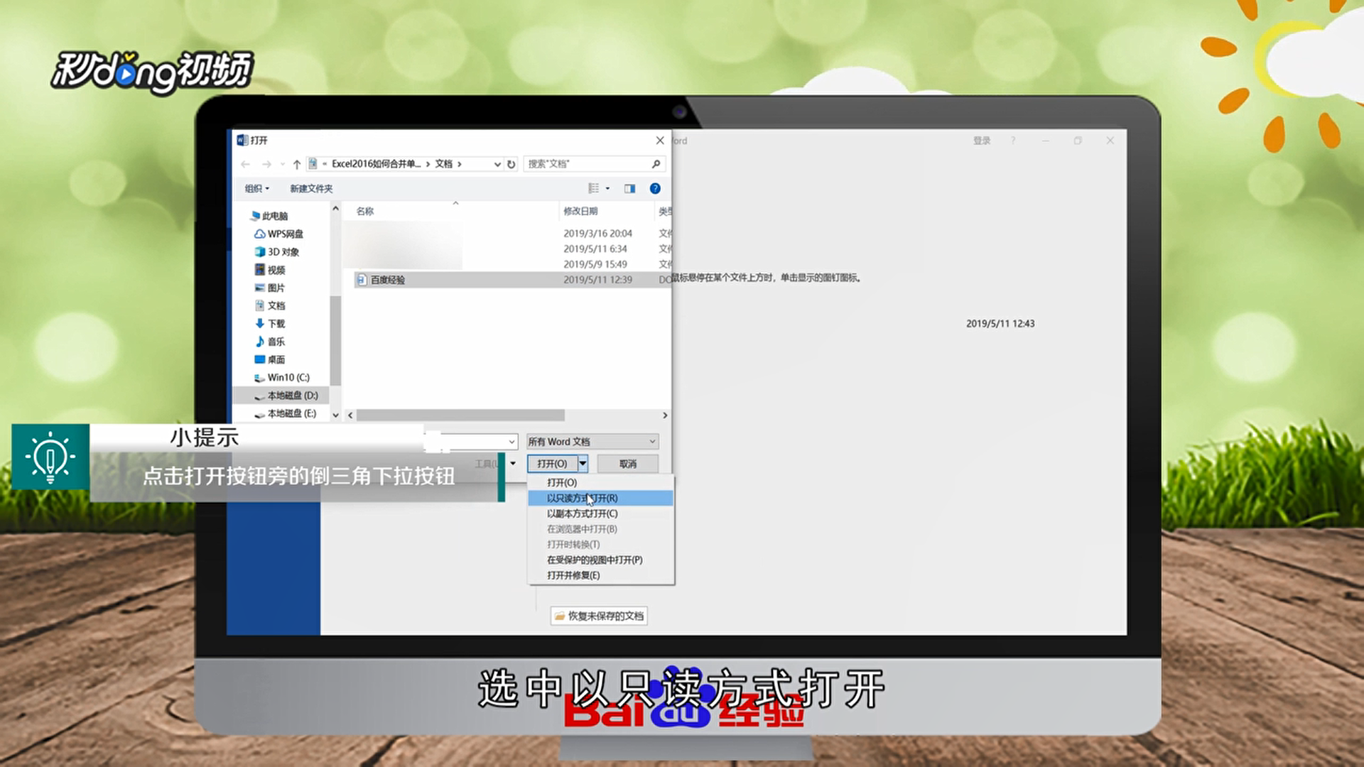Click 新建文件夹 in the toolbar
Viewport: 1364px width, 767px height.
[x=311, y=188]
